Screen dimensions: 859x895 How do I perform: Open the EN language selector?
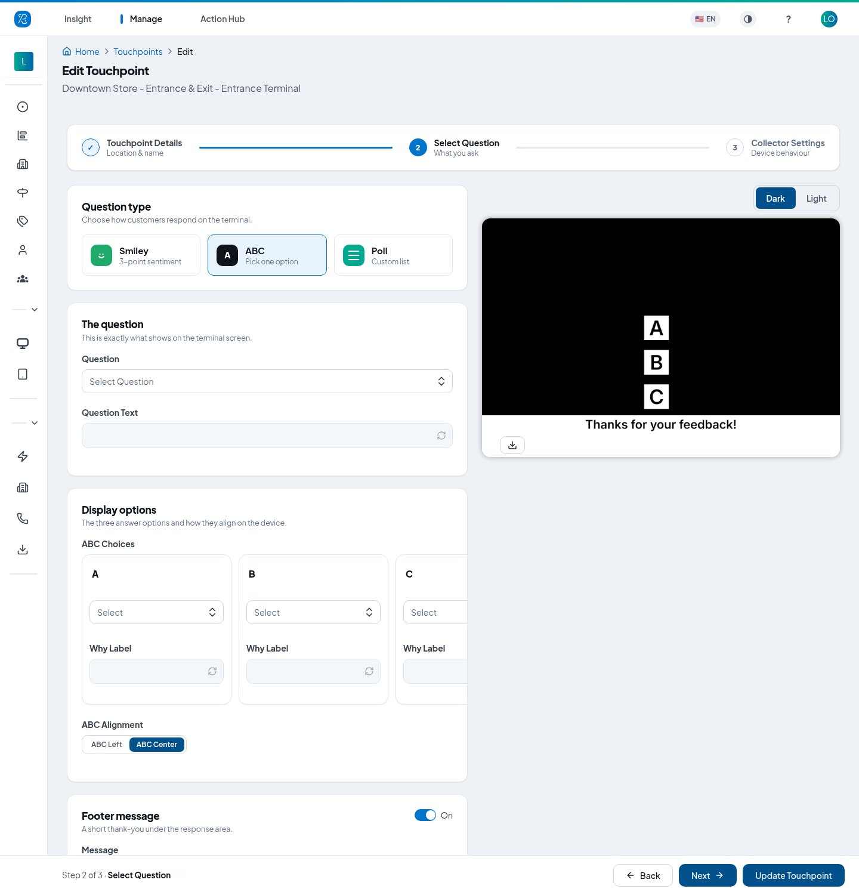705,19
